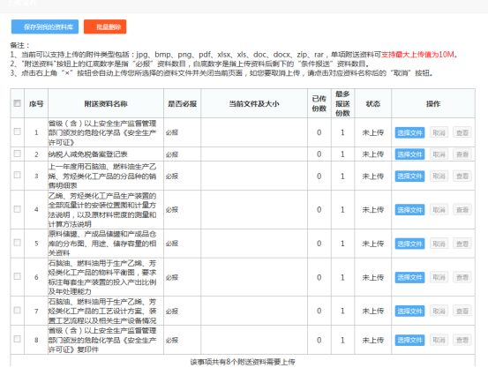Click 选择文件 for row 1

[409, 132]
